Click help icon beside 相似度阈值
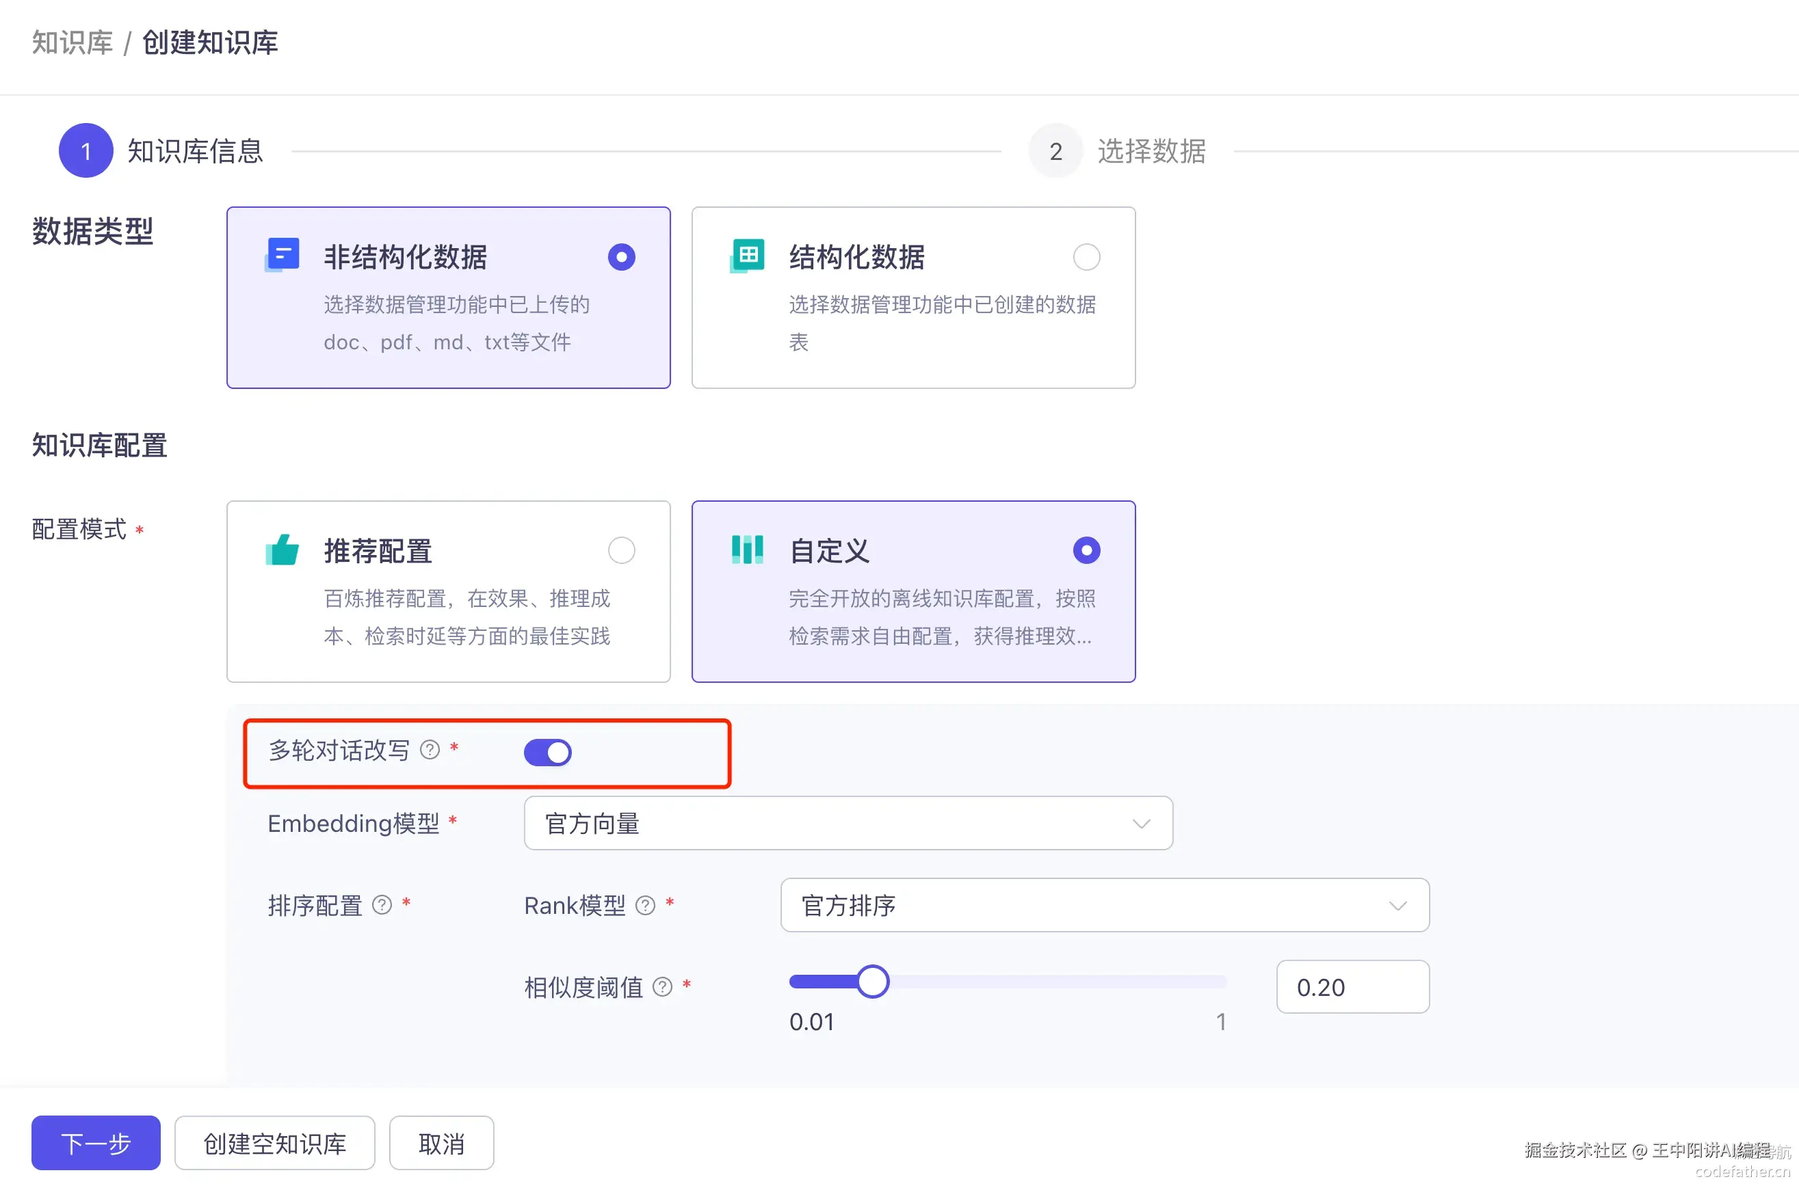The width and height of the screenshot is (1799, 1188). tap(663, 986)
